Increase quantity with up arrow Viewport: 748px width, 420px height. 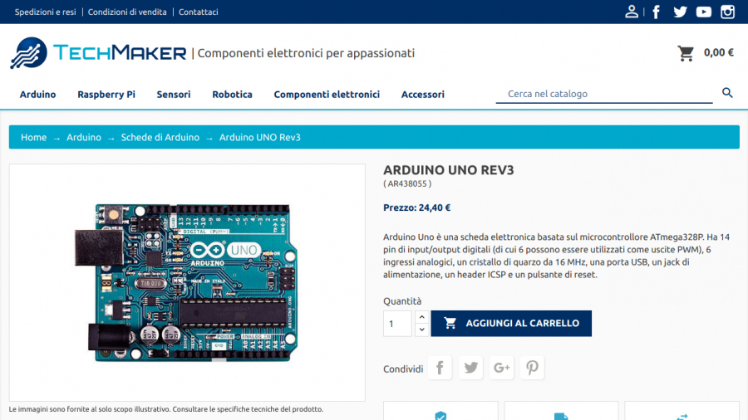421,317
